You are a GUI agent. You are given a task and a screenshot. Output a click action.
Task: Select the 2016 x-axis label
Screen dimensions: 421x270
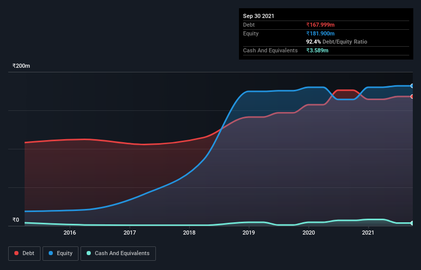[70, 233]
